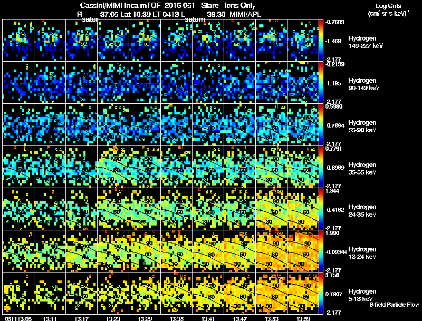Click the 3.758 colorbar value
Screen dimensions: 422x321
point(332,275)
